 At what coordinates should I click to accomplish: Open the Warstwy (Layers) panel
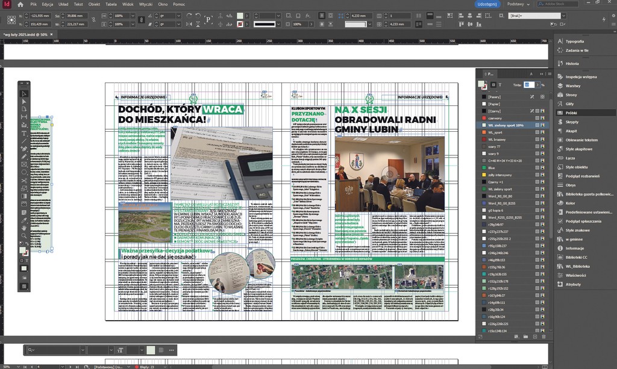pyautogui.click(x=572, y=85)
